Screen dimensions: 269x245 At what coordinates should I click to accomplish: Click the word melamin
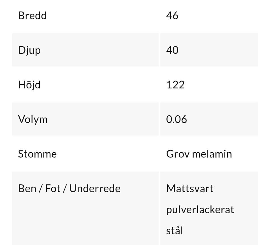[x=212, y=154]
